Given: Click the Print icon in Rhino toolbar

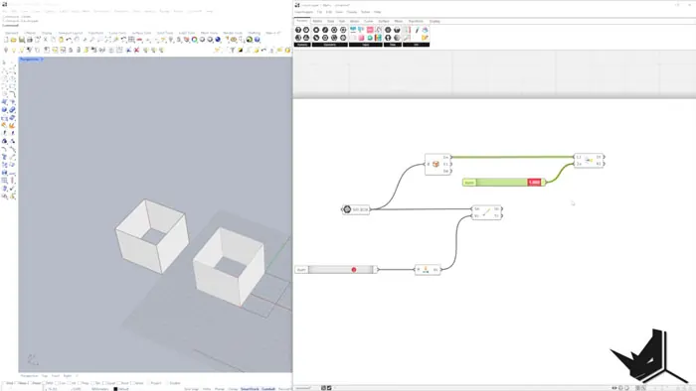Looking at the screenshot, I should coord(29,40).
